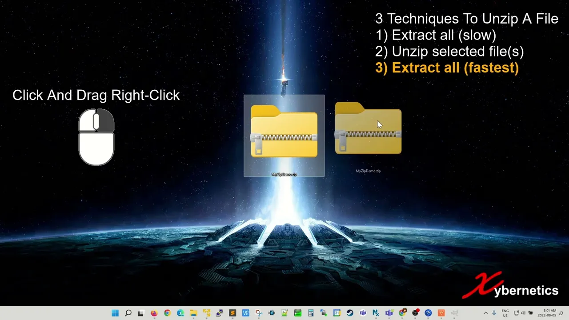
Task: Open Microsoft Teams with green badge
Action: [x=389, y=313]
